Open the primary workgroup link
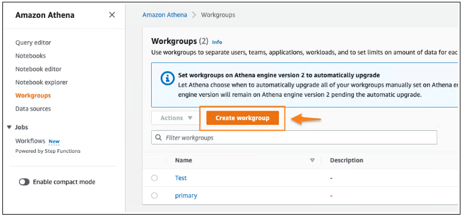Viewport: 464px width, 217px height. pos(186,196)
